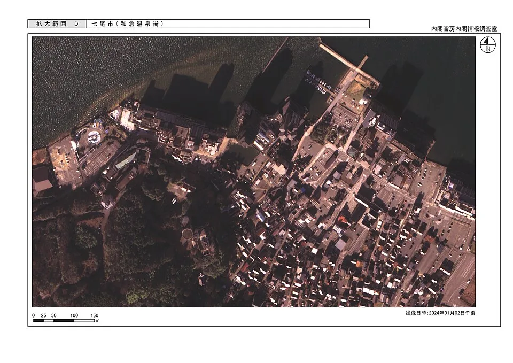Click the 0 mark on the scale bar
Image resolution: width=513 pixels, height=363 pixels.
(x=33, y=315)
